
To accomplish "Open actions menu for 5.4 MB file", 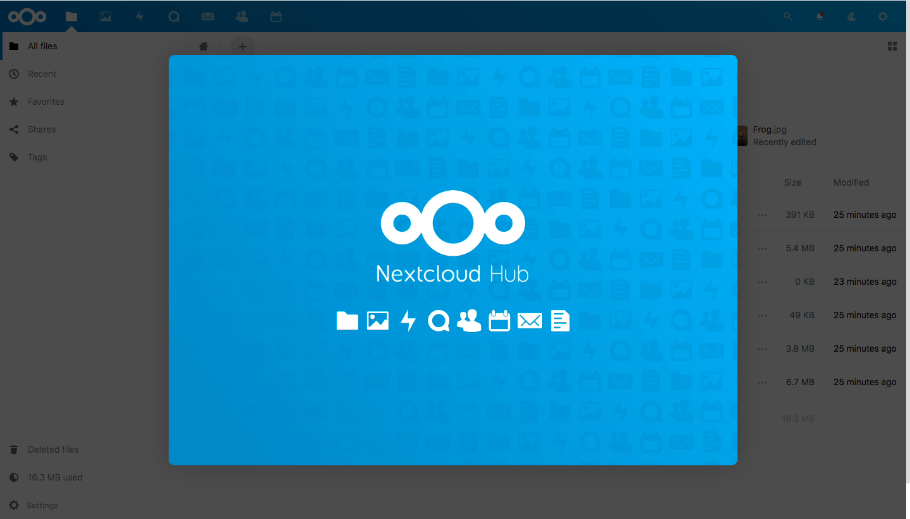I will [x=762, y=249].
